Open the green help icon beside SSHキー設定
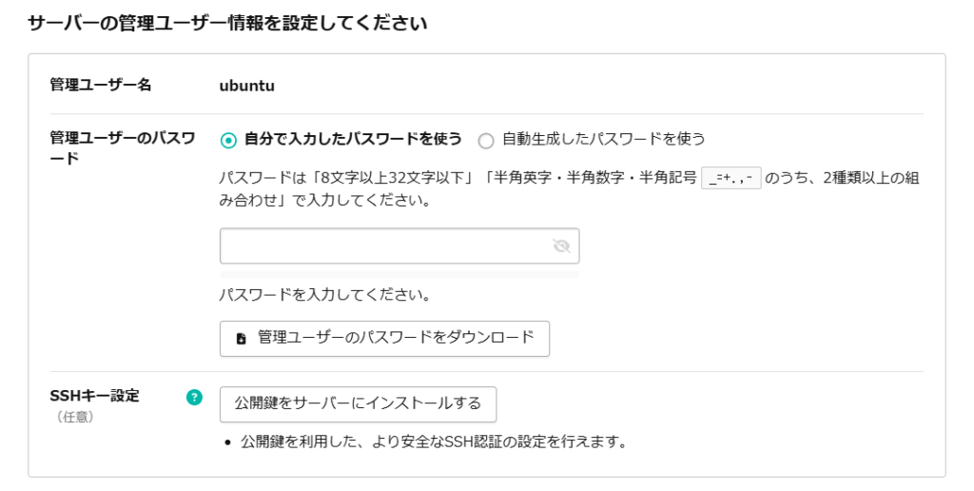This screenshot has height=491, width=974. tap(194, 397)
